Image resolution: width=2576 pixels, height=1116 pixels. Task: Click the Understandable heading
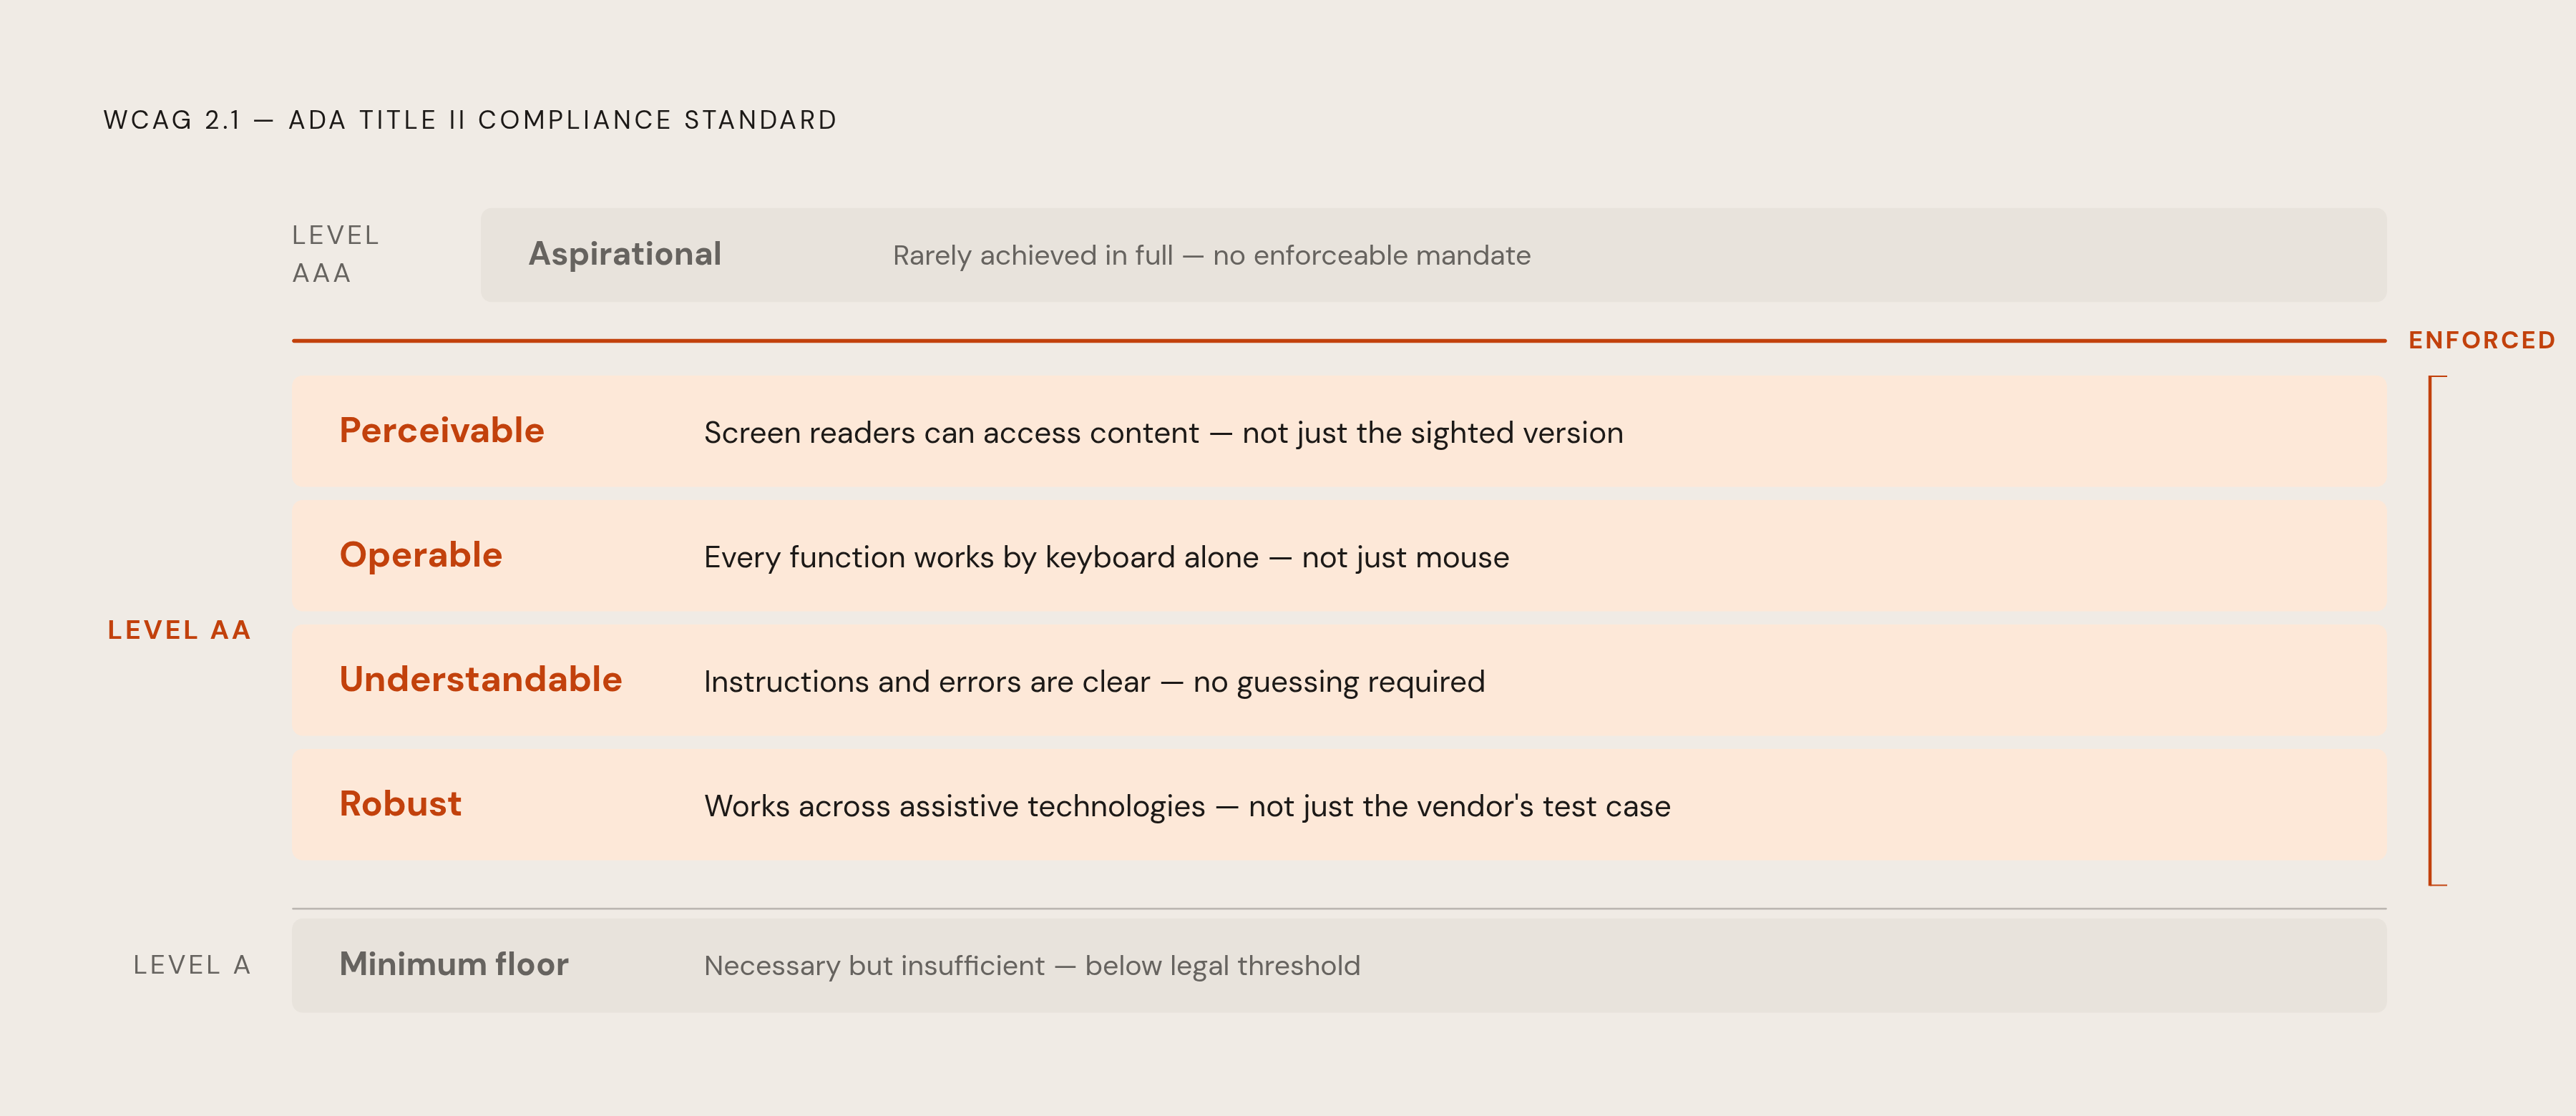click(x=480, y=680)
